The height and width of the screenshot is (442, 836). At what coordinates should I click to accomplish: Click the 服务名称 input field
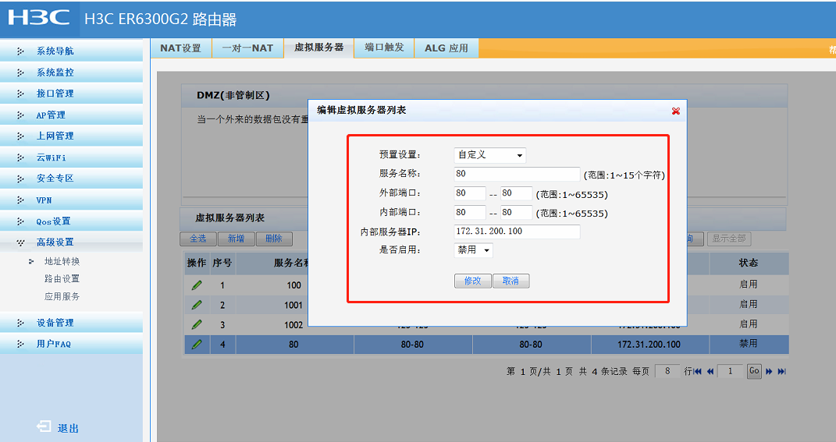coord(517,174)
